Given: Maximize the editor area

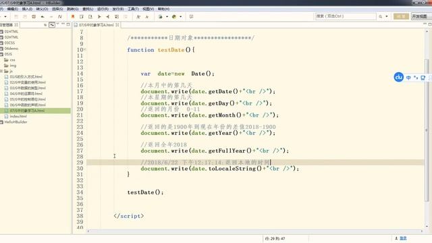Looking at the screenshot, I should coord(430,24).
